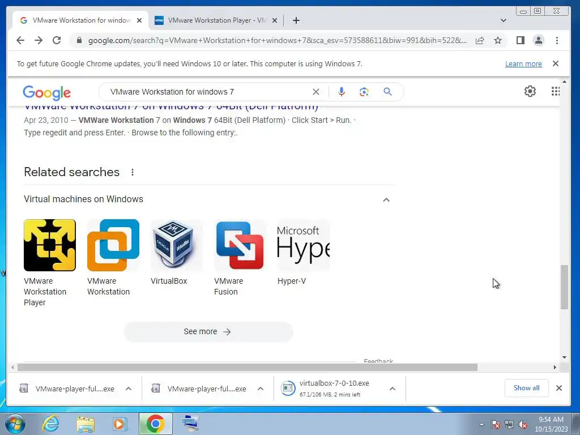Open the tab search dropdown arrow
Viewport: 580px width, 435px height.
(503, 20)
